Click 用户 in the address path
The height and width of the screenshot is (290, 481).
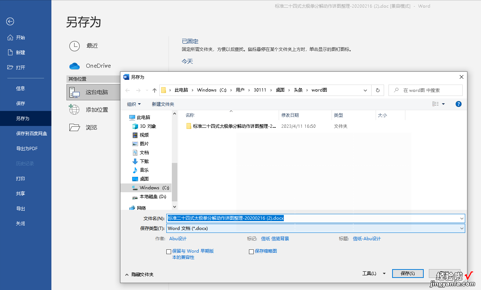tap(240, 90)
